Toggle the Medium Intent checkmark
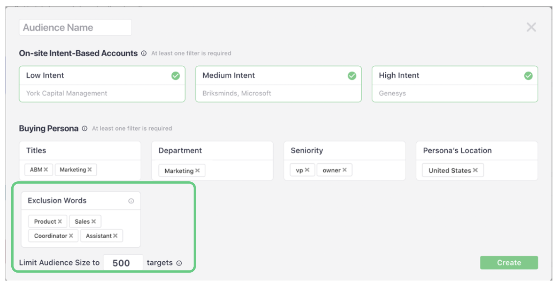This screenshot has height=289, width=559. coord(352,76)
